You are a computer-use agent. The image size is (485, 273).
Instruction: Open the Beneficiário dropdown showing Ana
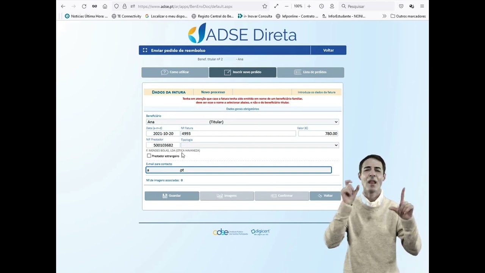pos(242,122)
